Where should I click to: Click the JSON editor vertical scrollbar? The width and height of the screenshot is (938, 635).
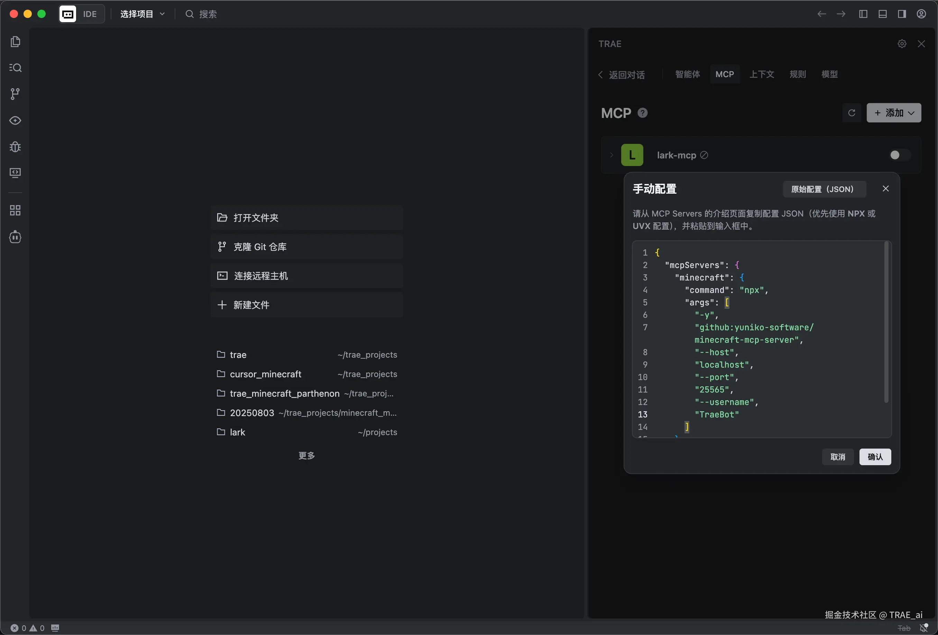tap(886, 323)
